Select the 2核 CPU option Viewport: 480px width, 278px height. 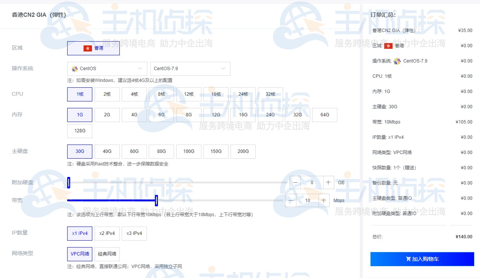[x=107, y=94]
